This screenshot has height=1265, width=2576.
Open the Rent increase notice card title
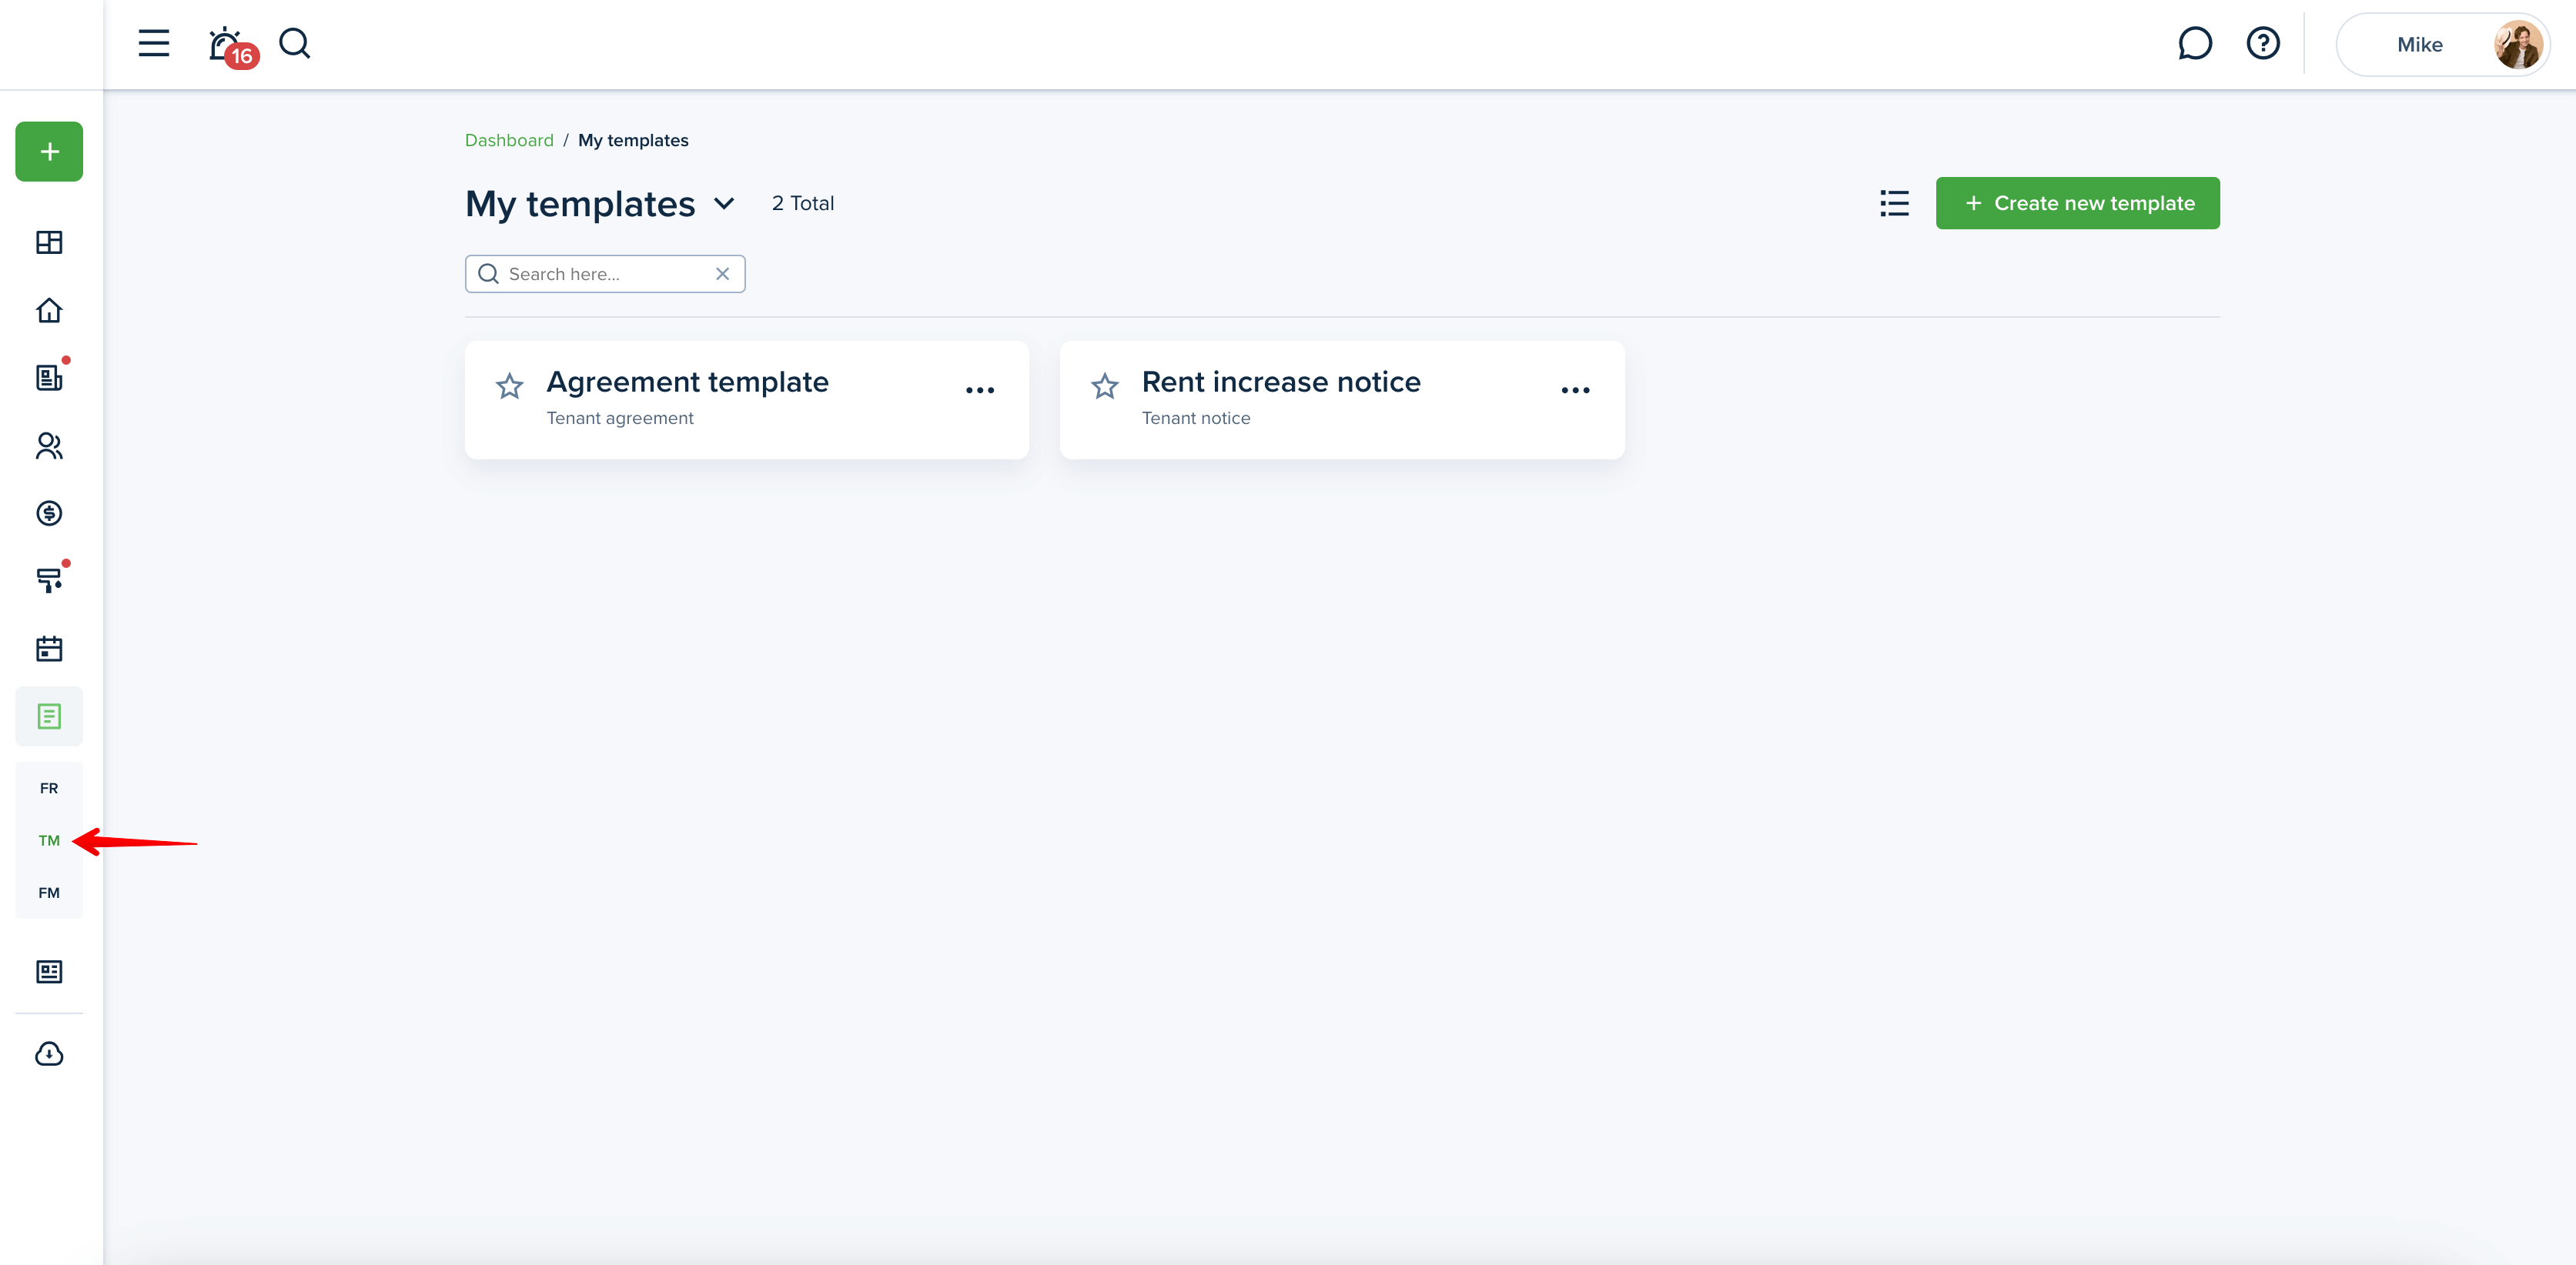pos(1281,382)
